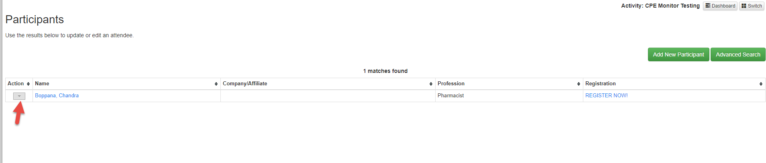Click the REGISTER NOW! link
Image resolution: width=766 pixels, height=163 pixels.
click(x=606, y=96)
